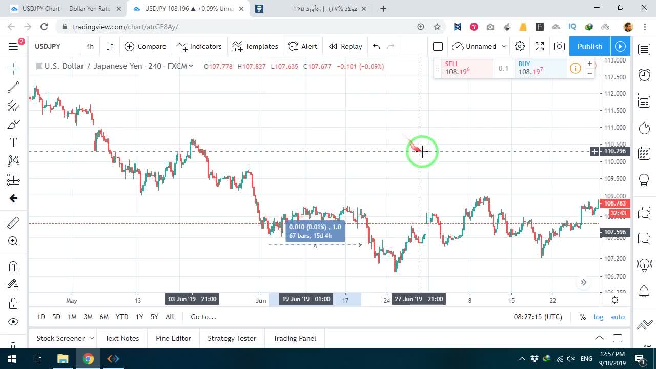Open the 4h timeframe dropdown
Image resolution: width=656 pixels, height=369 pixels.
pos(90,46)
